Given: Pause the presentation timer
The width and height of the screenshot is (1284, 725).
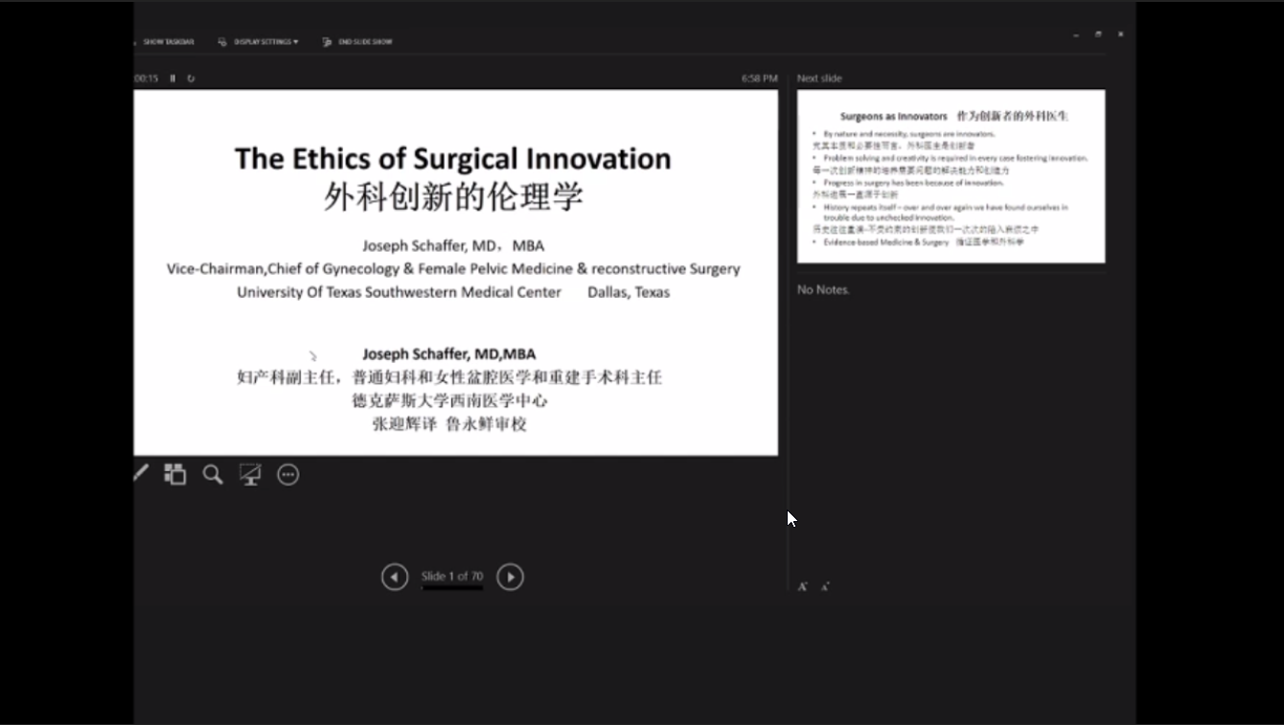Looking at the screenshot, I should coord(172,79).
